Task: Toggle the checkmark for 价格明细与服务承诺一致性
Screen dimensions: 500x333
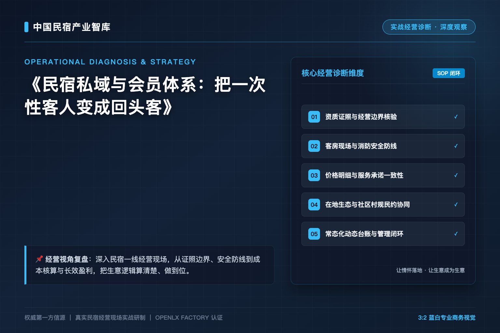Action: coord(456,175)
